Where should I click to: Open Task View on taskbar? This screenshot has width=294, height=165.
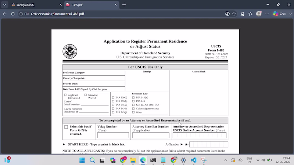coord(102,160)
